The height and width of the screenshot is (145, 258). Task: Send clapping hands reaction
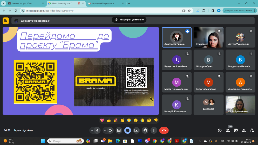122,120
